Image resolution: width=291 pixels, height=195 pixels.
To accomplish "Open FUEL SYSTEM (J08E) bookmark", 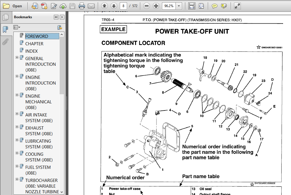I will (x=38, y=170).
